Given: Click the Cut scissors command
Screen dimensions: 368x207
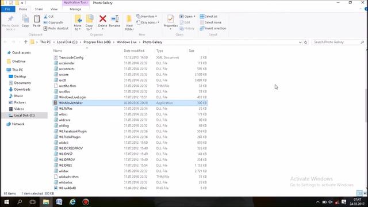Looking at the screenshot, I should point(48,17).
